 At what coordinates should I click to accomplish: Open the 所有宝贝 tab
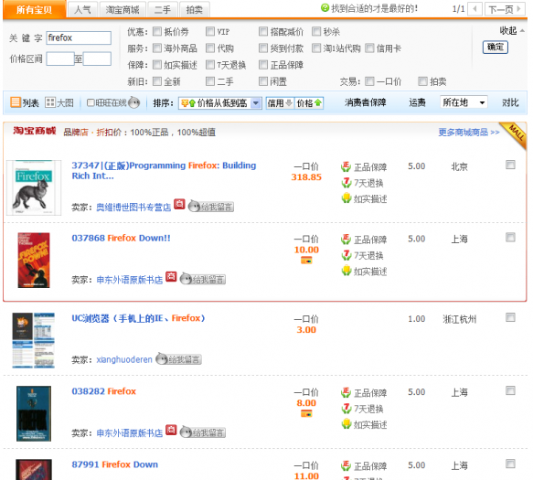point(35,9)
